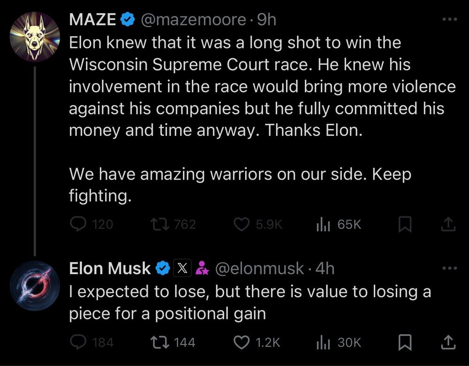Screen dimensions: 469x366
Task: Open MAZE's profile picture
Action: (35, 35)
